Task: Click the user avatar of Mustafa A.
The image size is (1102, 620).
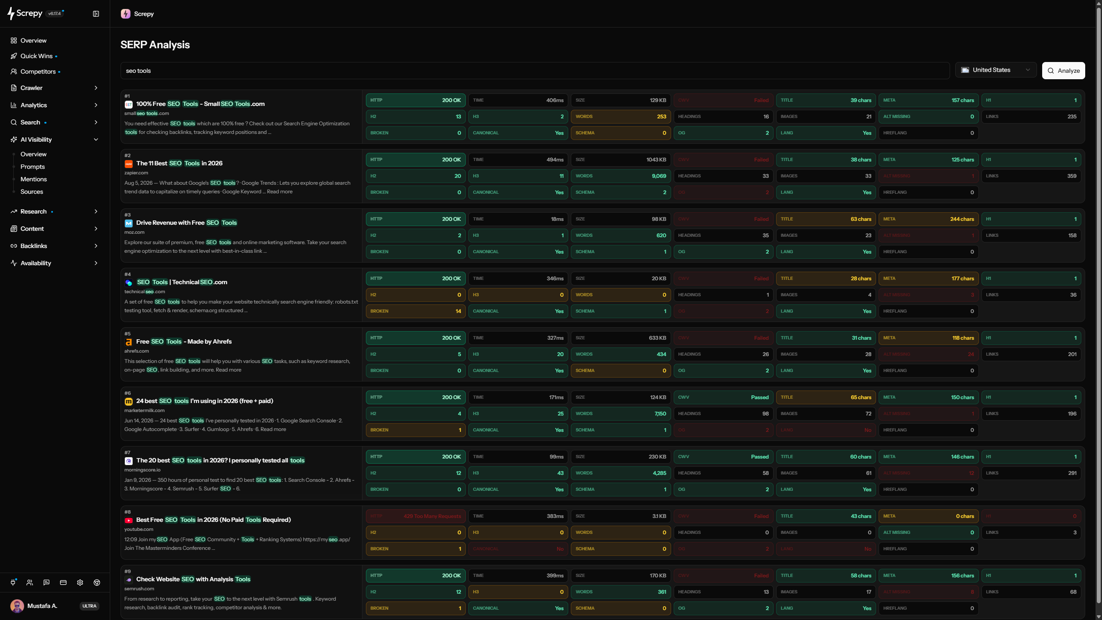Action: pos(17,606)
